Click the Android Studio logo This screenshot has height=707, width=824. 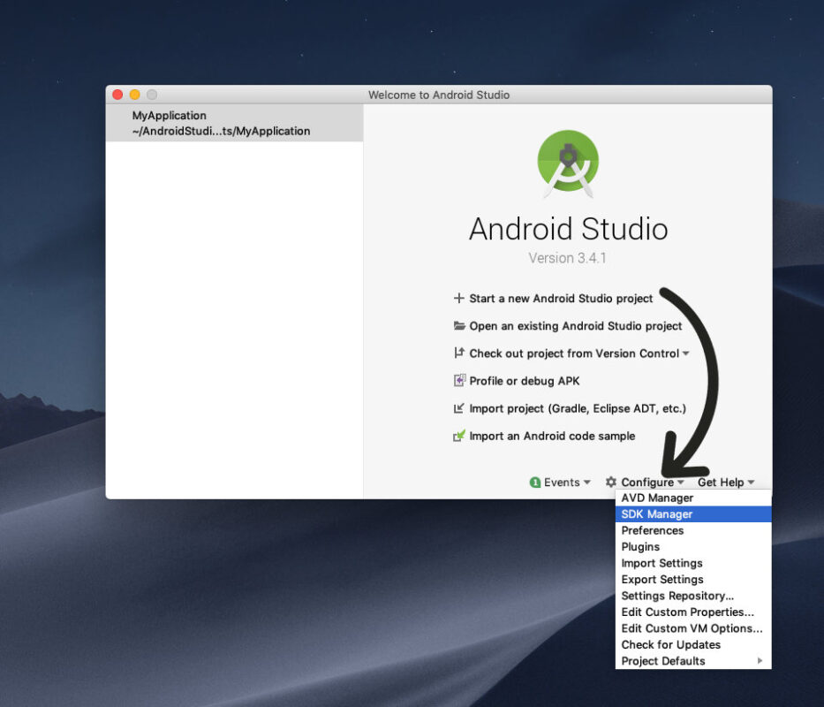pyautogui.click(x=568, y=163)
